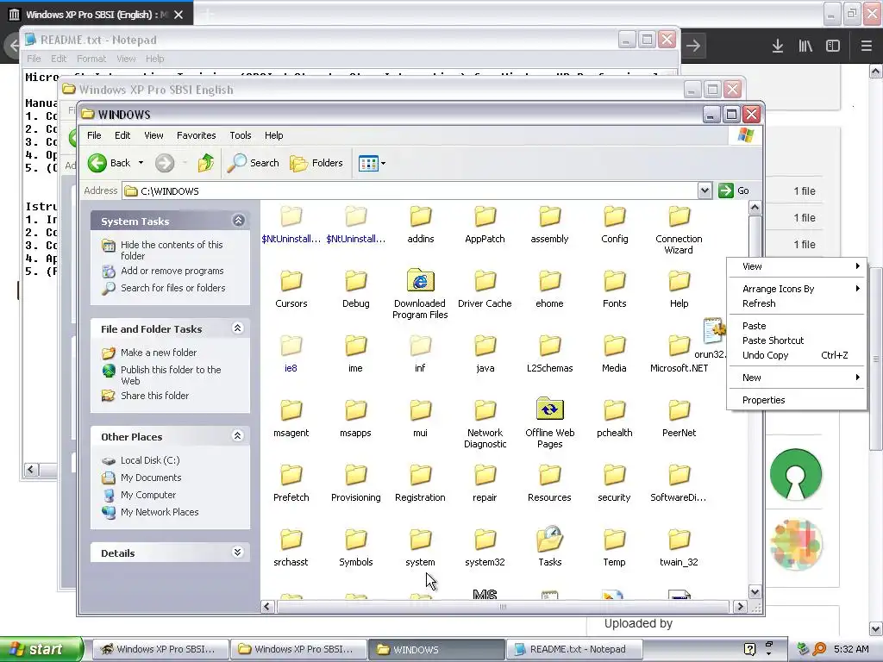
Task: Expand the View submenu in context menu
Action: [x=796, y=267]
